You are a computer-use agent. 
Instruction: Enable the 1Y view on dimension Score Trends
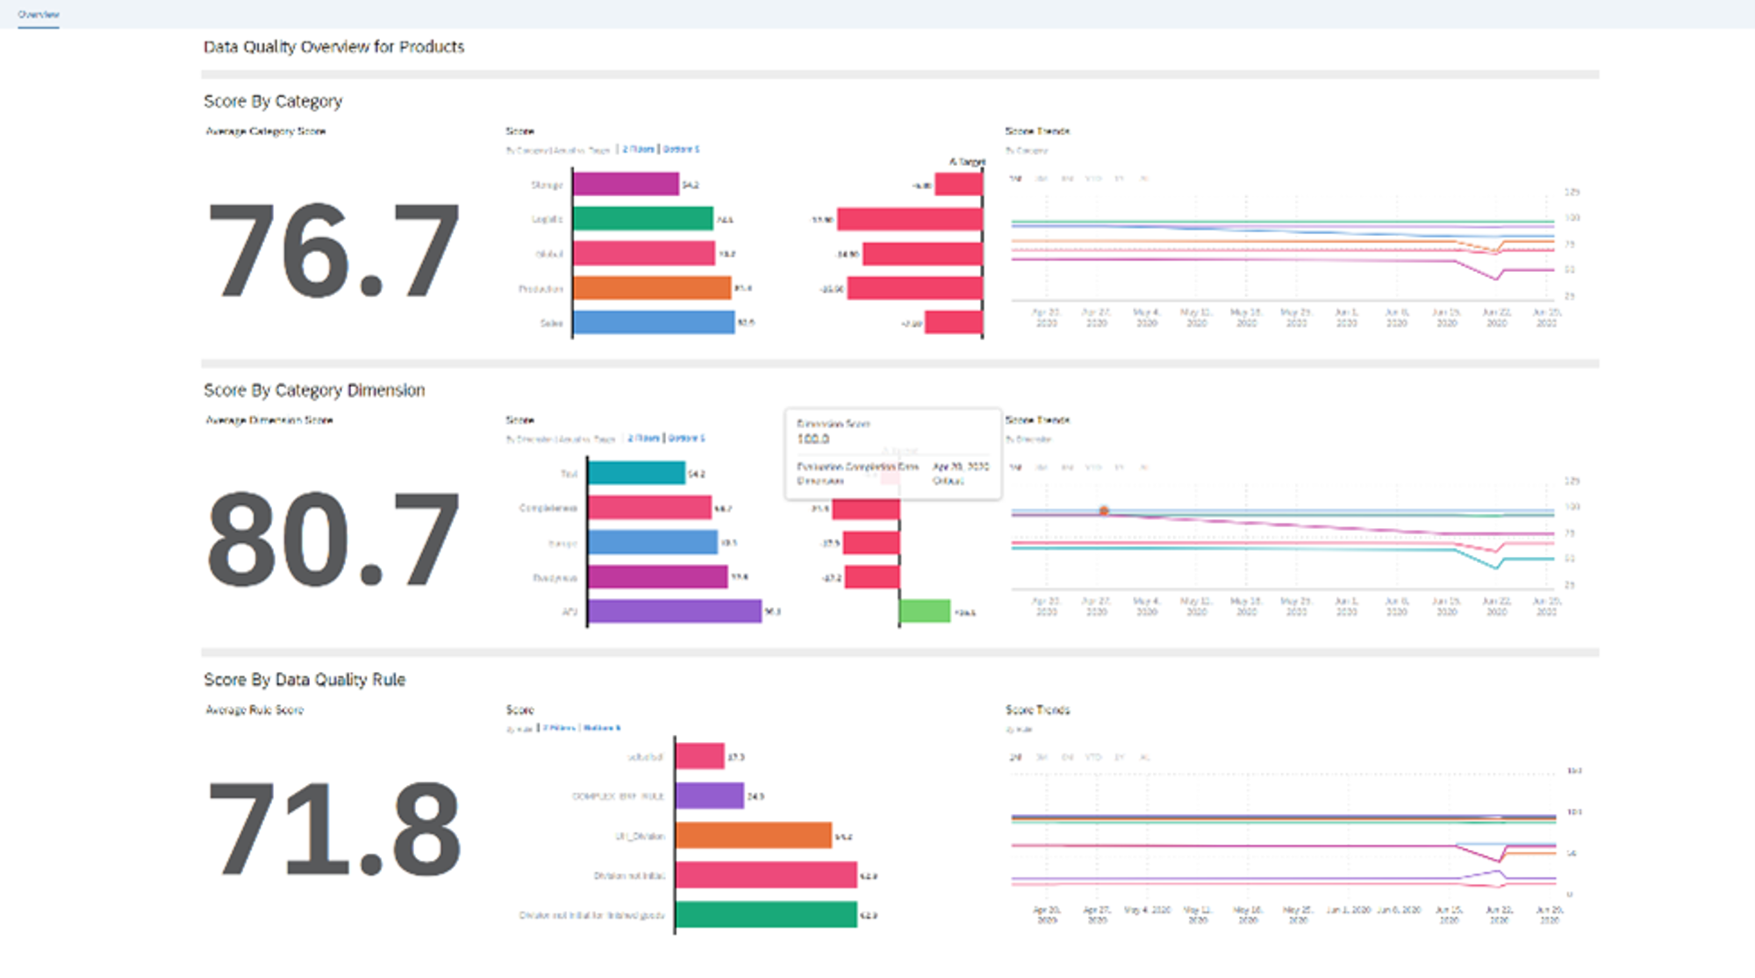(x=1120, y=467)
